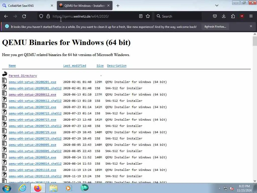Click the Refresh Firefox button
The width and height of the screenshot is (257, 193).
coord(215,27)
